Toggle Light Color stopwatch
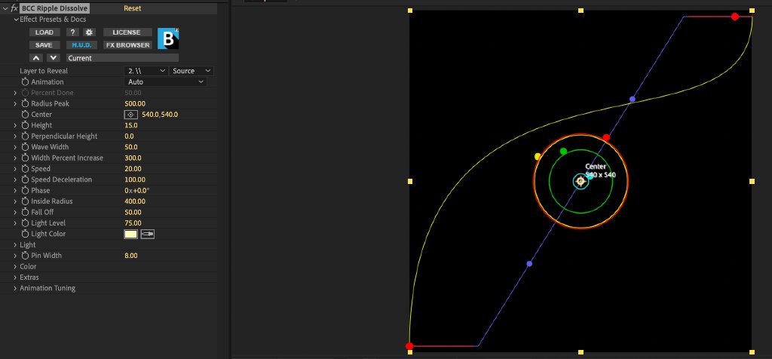The image size is (772, 359). pyautogui.click(x=25, y=233)
